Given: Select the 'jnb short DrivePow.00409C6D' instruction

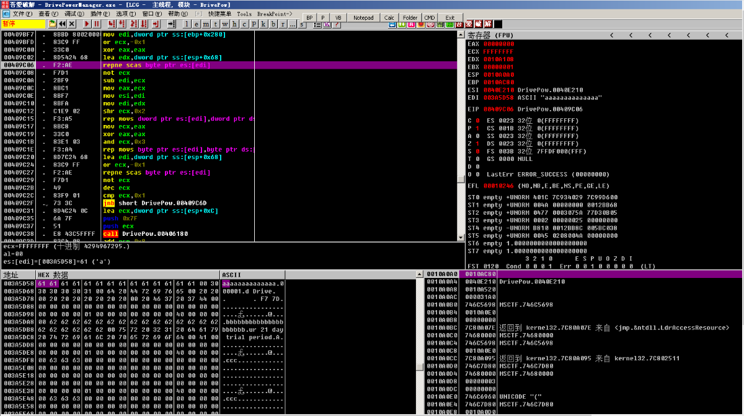Looking at the screenshot, I should pyautogui.click(x=154, y=203).
